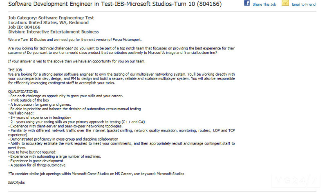The width and height of the screenshot is (327, 194).
Task: Click the Job ID: 804166 text
Action: click(x=24, y=27)
